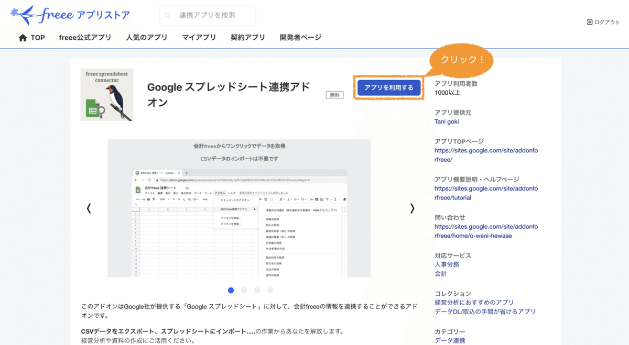Click the app screenshot preview image
Image resolution: width=629 pixels, height=345 pixels.
(x=239, y=208)
